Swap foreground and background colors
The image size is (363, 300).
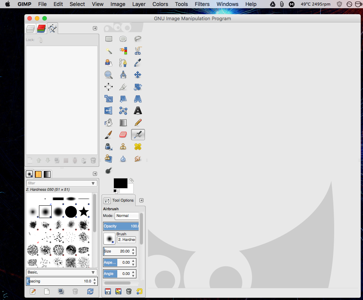click(x=131, y=180)
